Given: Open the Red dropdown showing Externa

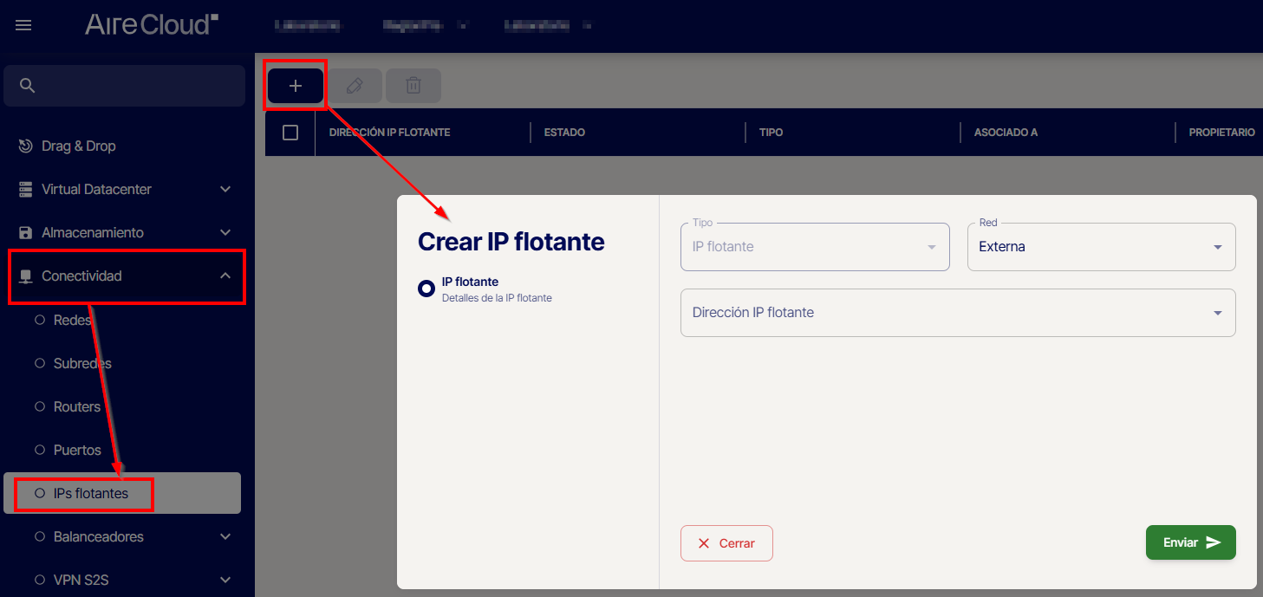Looking at the screenshot, I should point(1101,247).
